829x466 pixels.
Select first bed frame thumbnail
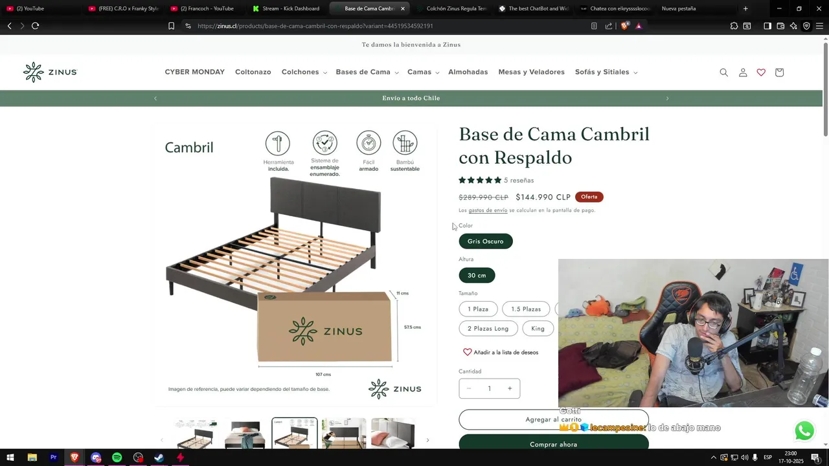click(x=196, y=434)
